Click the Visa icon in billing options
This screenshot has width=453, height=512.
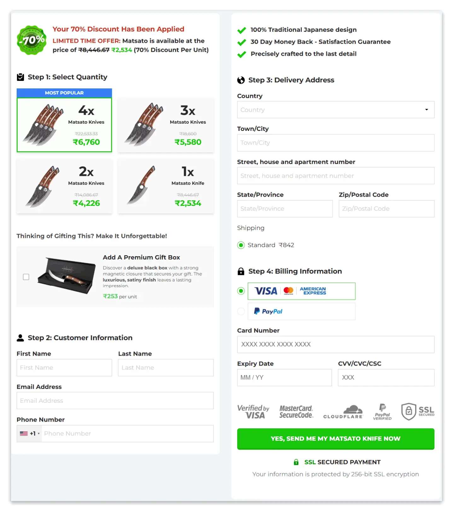click(x=265, y=291)
